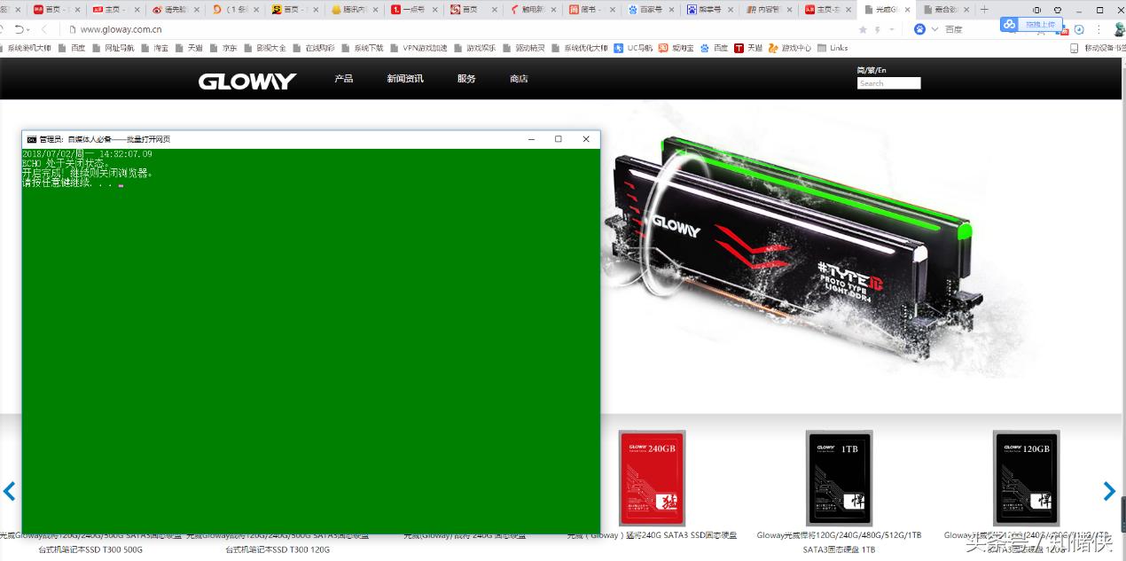Screen dimensions: 1126x561
Task: Open new tab with plus icon
Action: pos(984,10)
